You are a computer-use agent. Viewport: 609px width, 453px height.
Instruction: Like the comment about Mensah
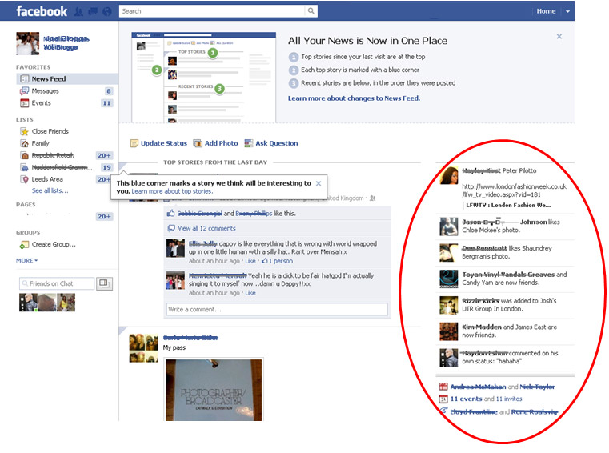pos(250,261)
